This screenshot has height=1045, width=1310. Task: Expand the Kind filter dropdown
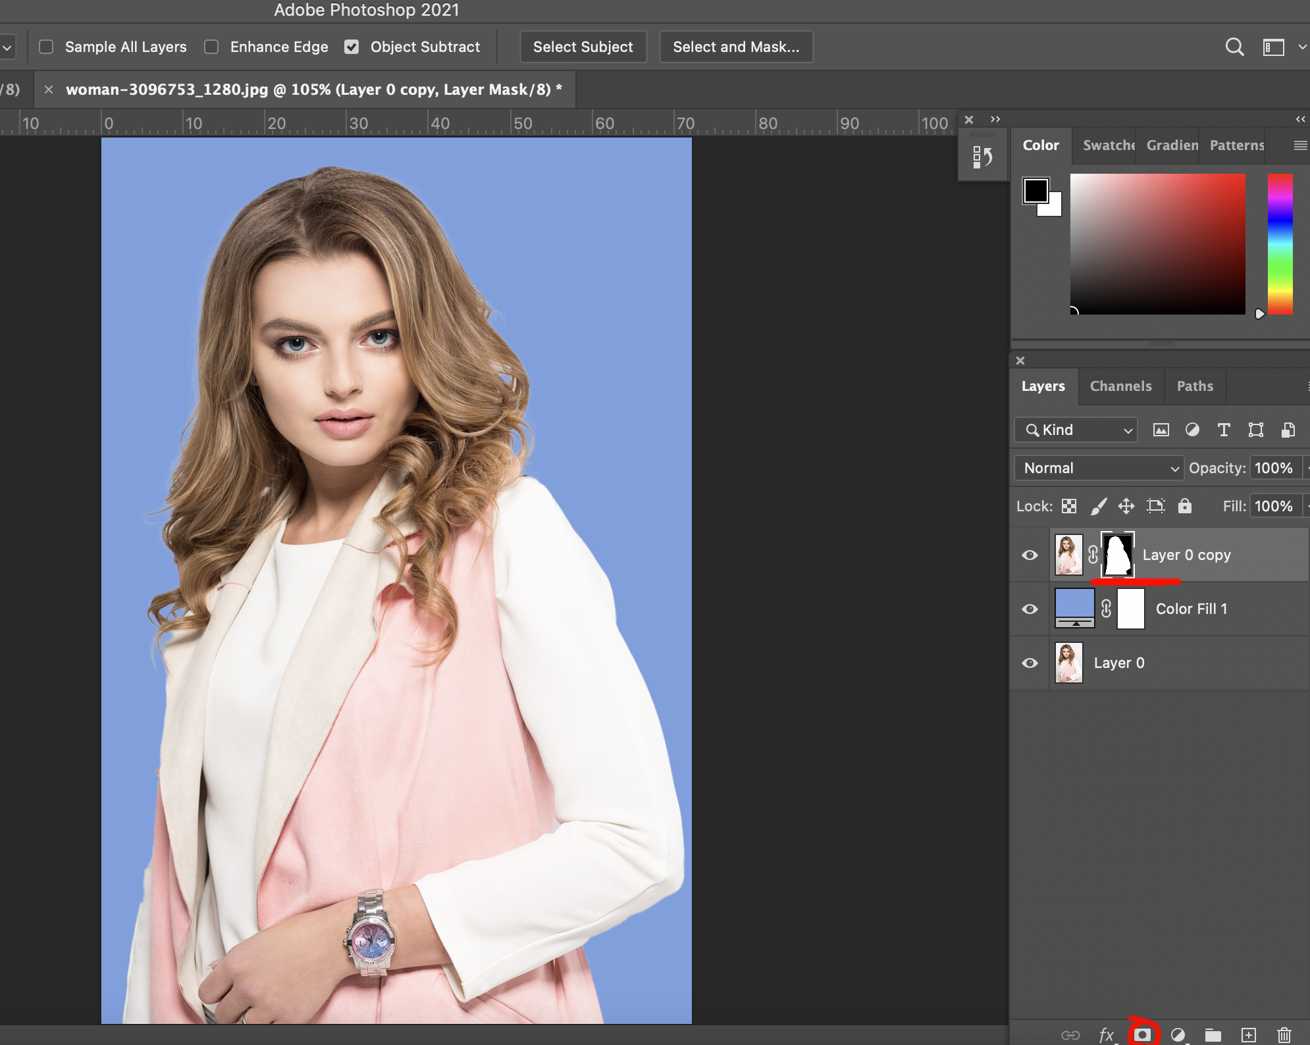(1076, 430)
